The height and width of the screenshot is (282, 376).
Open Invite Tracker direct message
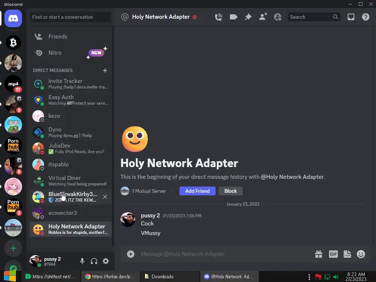71,84
